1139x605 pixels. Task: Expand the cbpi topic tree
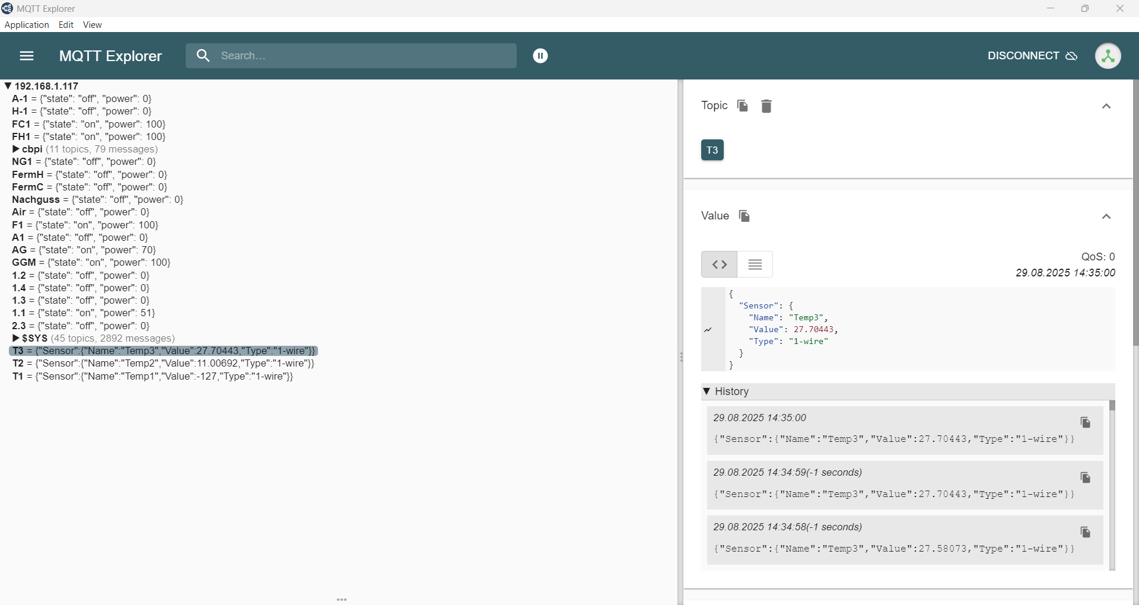(x=16, y=149)
